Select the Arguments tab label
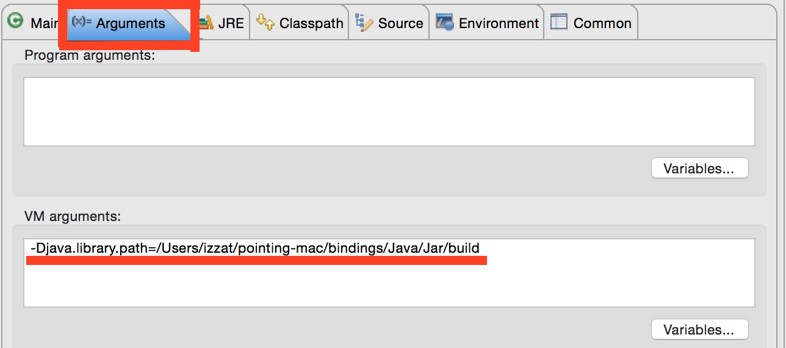786x348 pixels. pos(131,23)
